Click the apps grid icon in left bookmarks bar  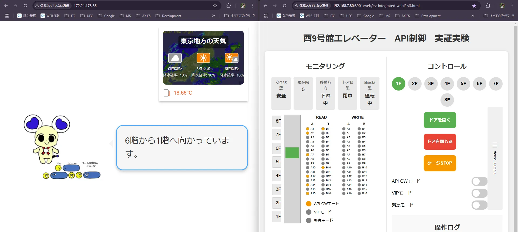(x=7, y=16)
